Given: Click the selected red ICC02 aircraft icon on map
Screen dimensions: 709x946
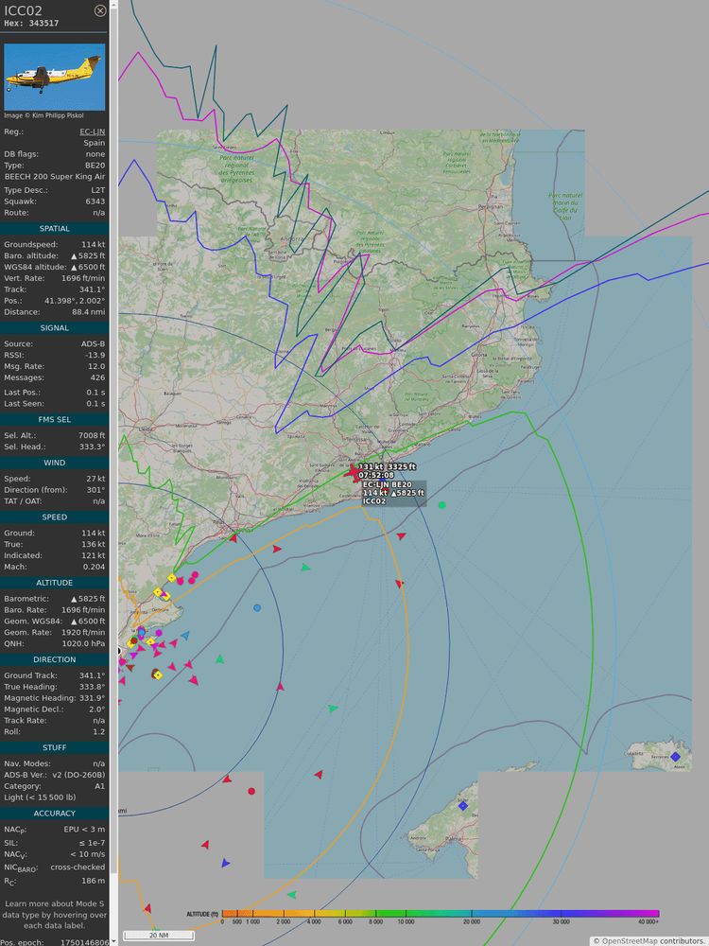Looking at the screenshot, I should (352, 472).
